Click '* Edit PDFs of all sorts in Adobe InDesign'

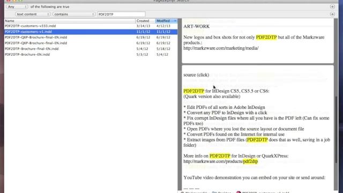click(224, 107)
